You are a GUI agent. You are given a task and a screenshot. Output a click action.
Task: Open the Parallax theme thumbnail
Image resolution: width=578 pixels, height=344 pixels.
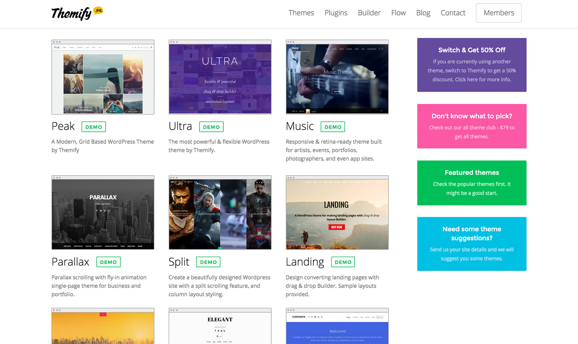click(x=103, y=213)
